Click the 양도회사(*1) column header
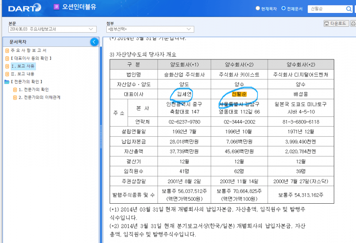 [x=184, y=64]
